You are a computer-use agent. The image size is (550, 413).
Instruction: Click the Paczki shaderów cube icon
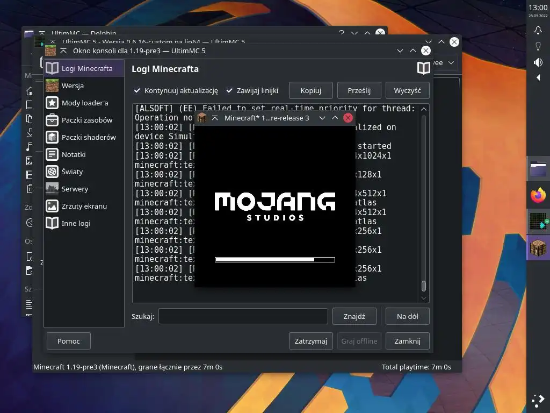[52, 137]
